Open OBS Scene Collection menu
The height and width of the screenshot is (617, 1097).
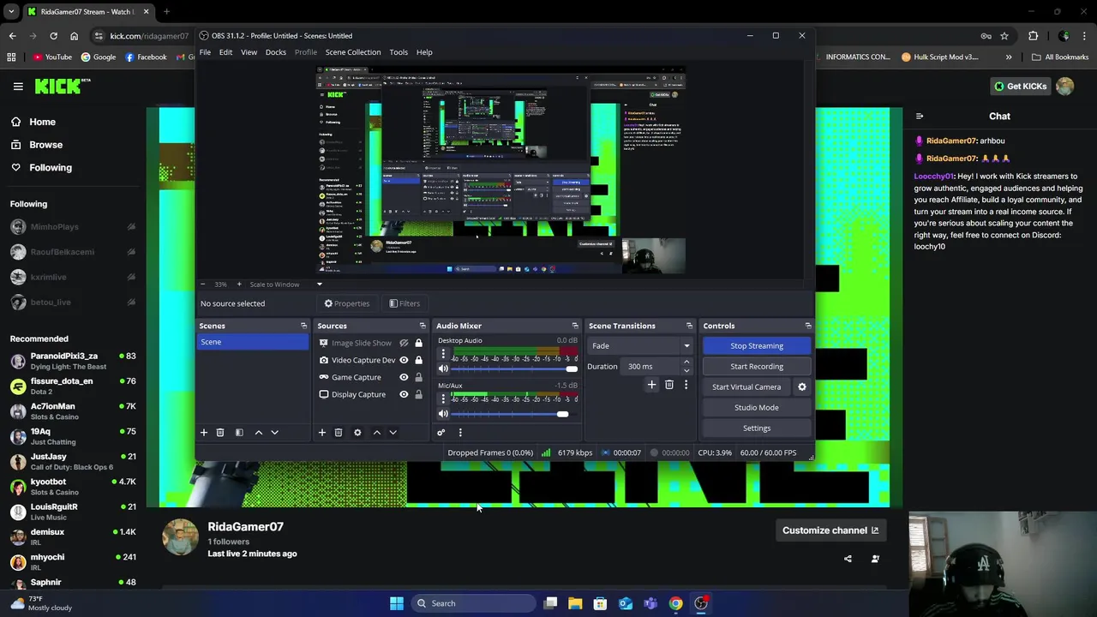click(353, 52)
